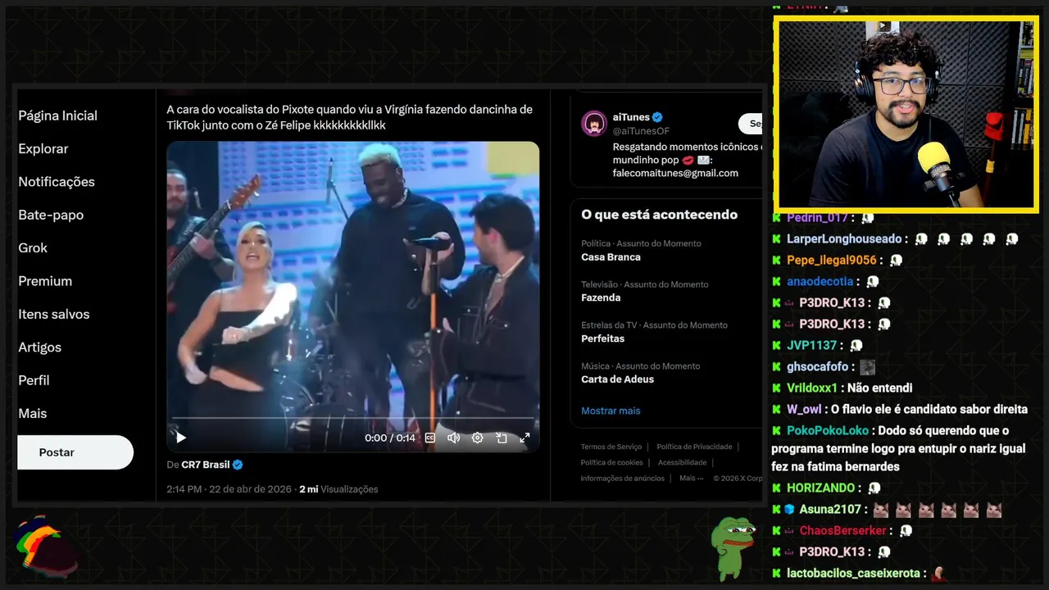Click the Pepe frog emote overlay
Screen dimensions: 1049x590
point(732,547)
